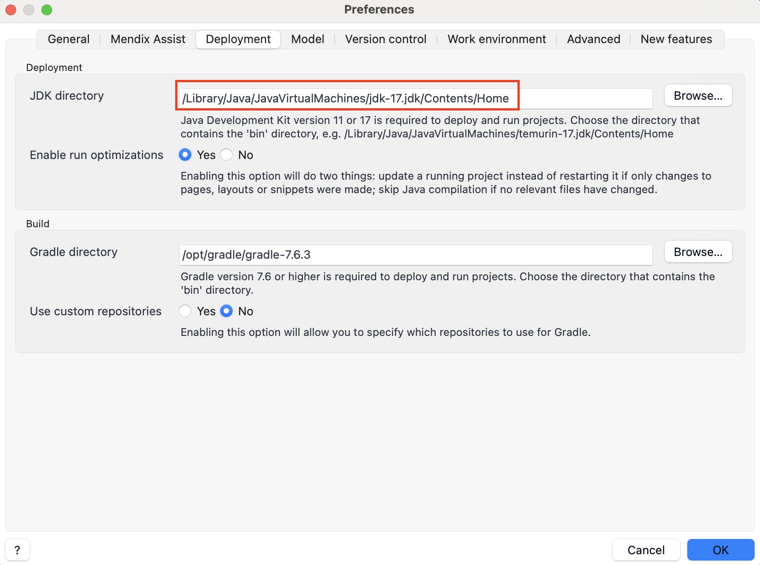This screenshot has width=760, height=565.
Task: Click the 'Gradle directory' label
Action: point(74,252)
